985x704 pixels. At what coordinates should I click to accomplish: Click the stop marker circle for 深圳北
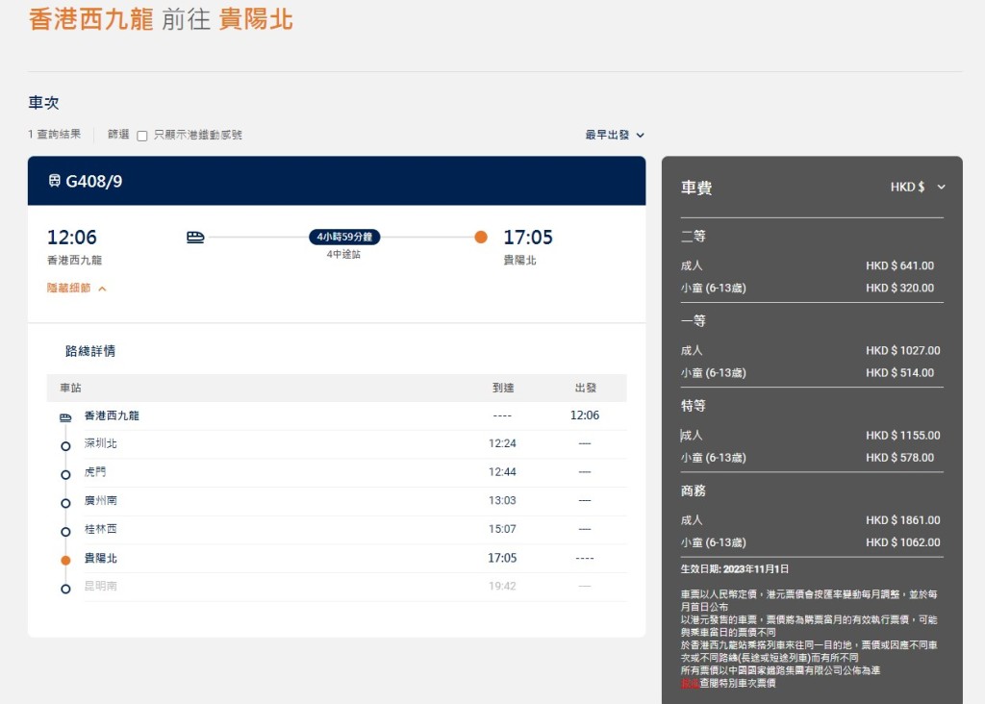[65, 445]
